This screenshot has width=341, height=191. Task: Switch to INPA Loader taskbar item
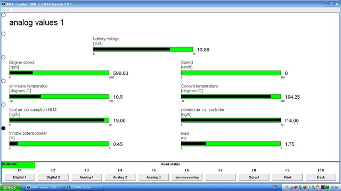click(43, 187)
